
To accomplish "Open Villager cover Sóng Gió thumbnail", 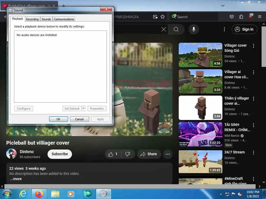I will click(x=200, y=55).
